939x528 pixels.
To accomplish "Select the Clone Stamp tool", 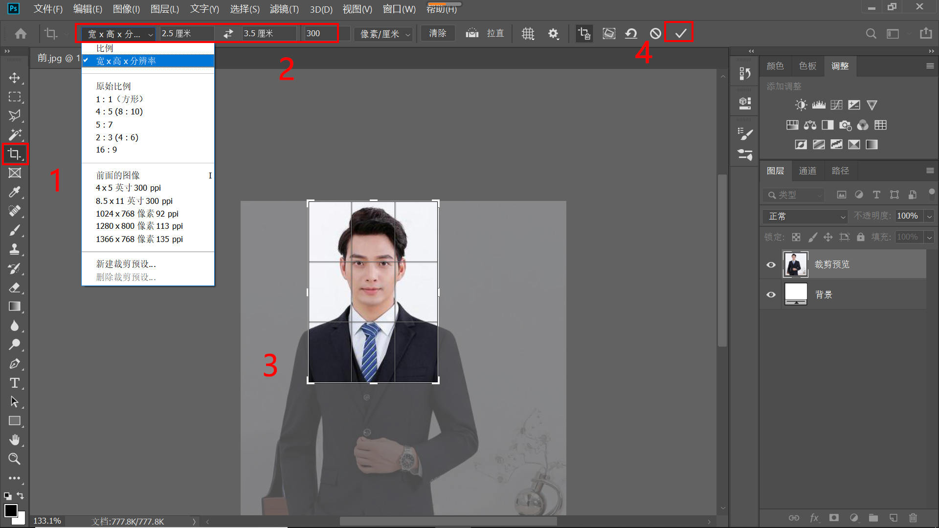I will coord(15,249).
